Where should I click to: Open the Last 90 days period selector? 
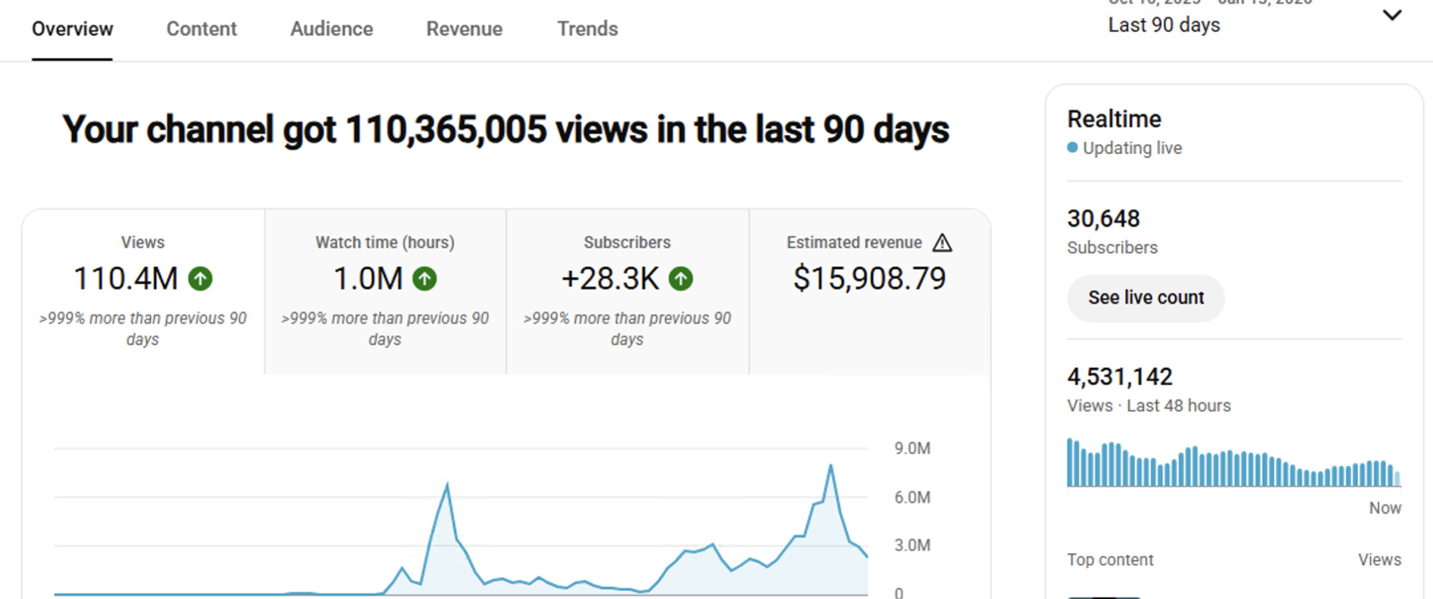1164,25
